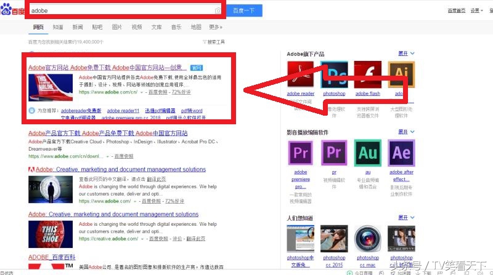Open the Adobe Reader product icon
493x275 pixels.
[300, 74]
